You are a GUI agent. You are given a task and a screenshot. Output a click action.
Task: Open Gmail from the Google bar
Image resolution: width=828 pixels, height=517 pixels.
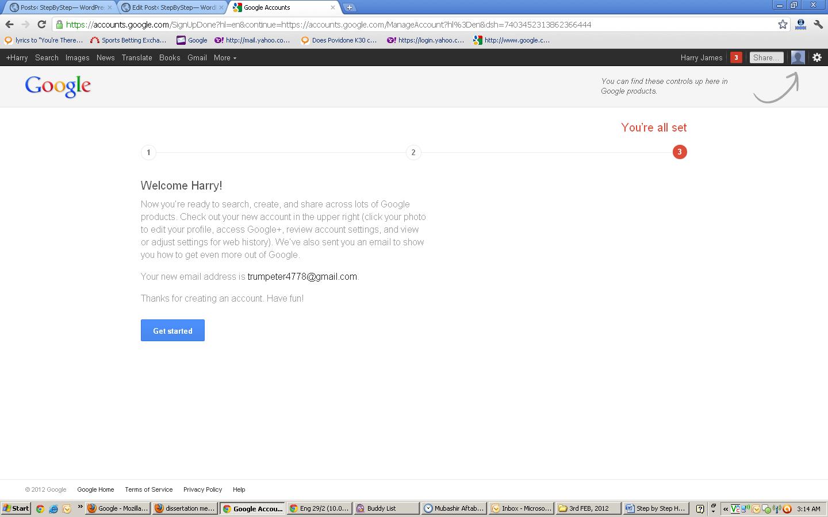pyautogui.click(x=197, y=57)
